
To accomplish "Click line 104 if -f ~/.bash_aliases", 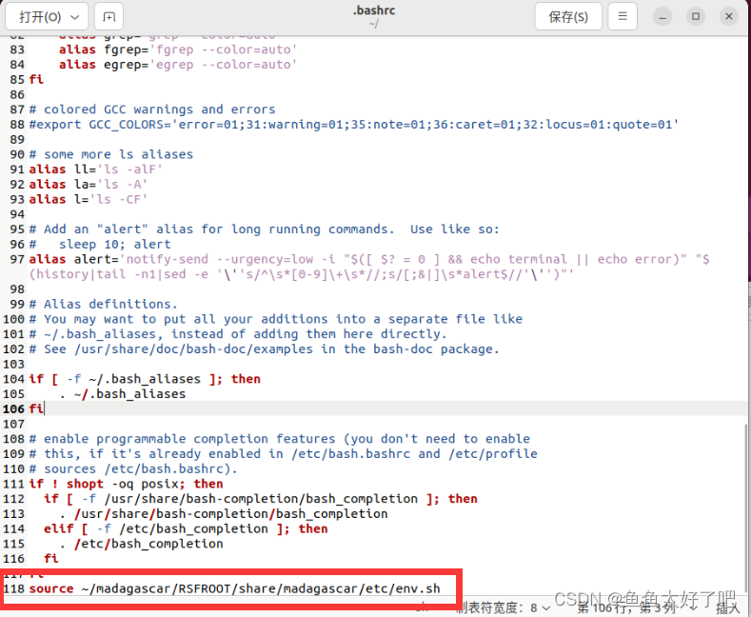I will click(145, 379).
